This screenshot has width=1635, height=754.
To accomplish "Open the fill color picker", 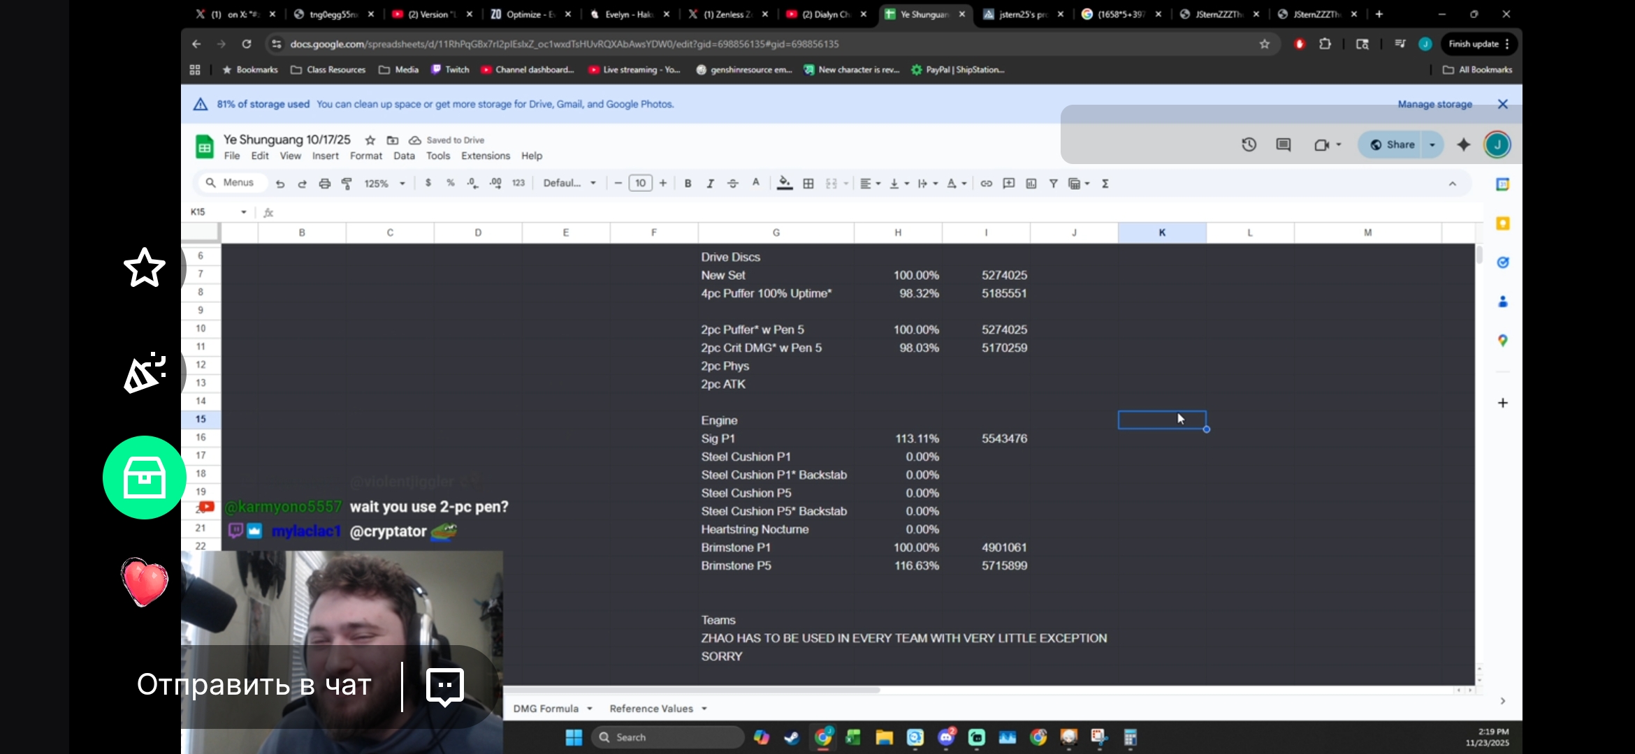I will (785, 184).
